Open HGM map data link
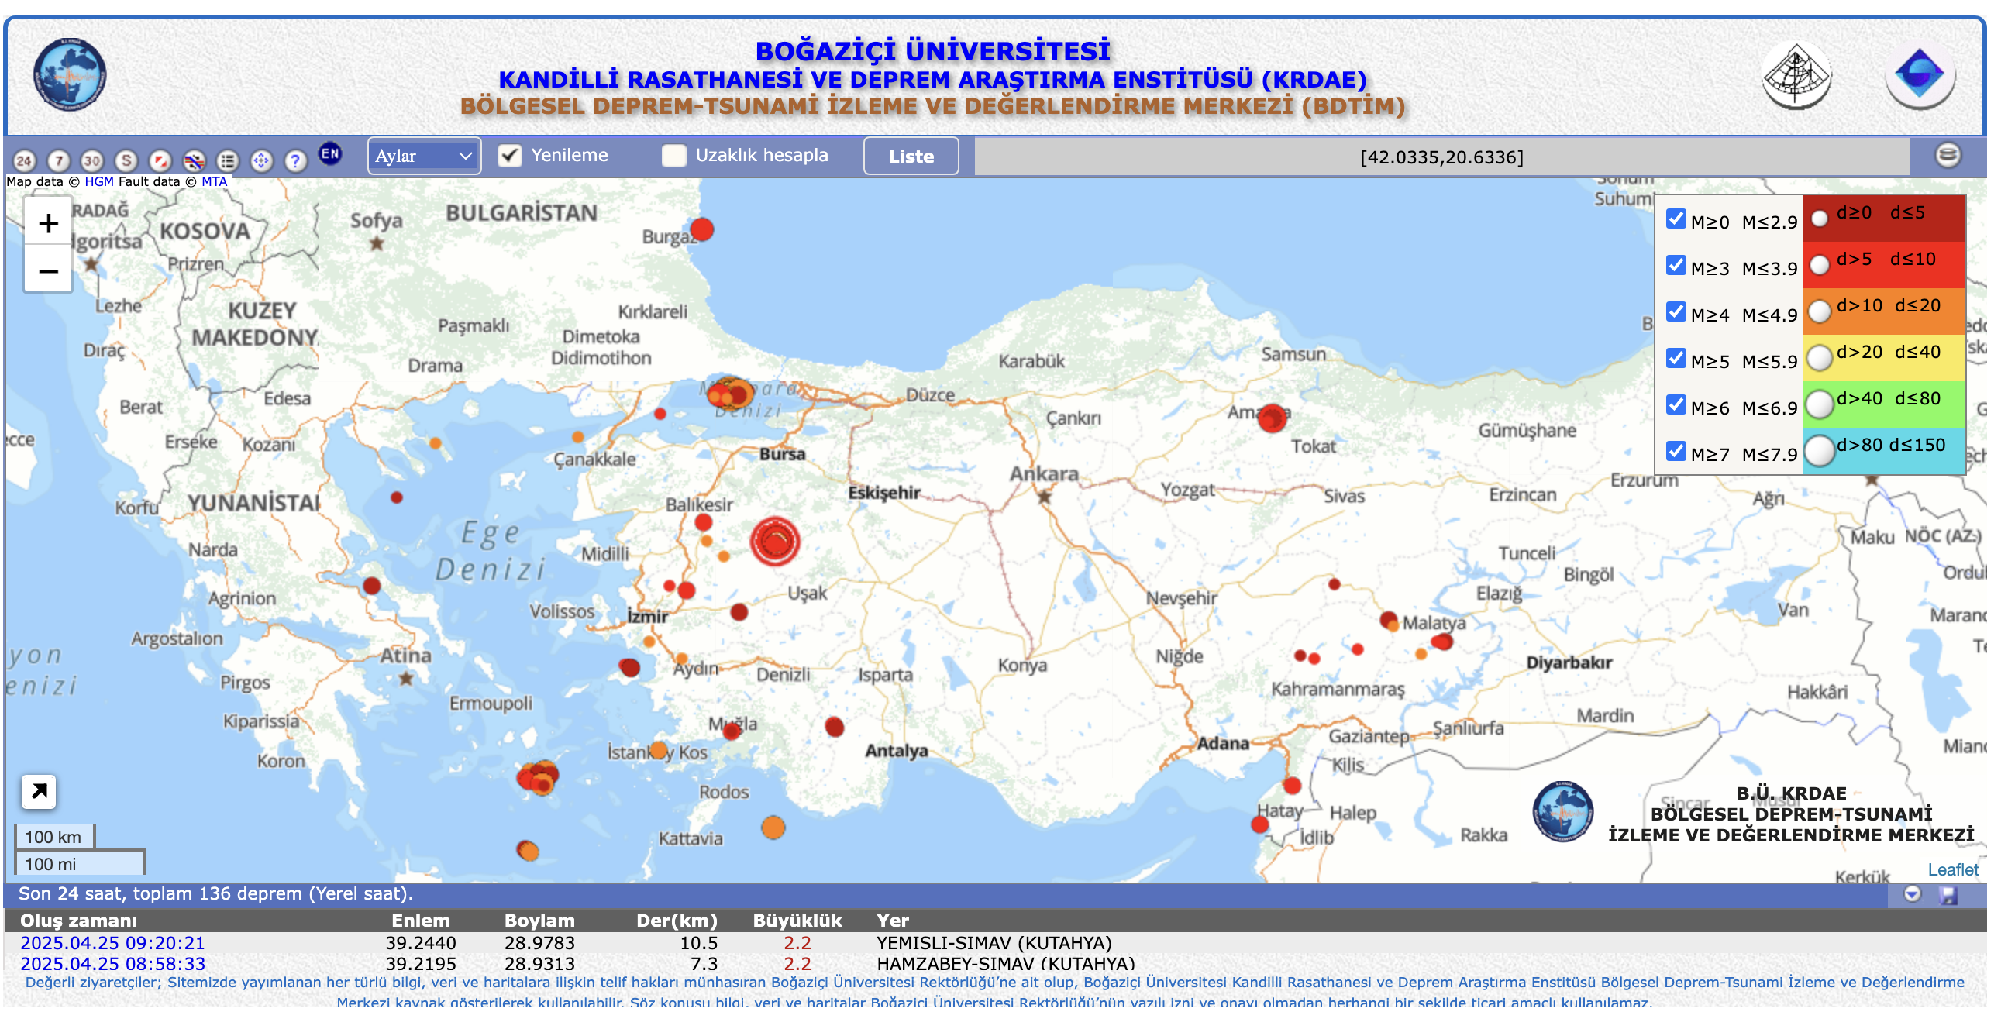 coord(98,182)
